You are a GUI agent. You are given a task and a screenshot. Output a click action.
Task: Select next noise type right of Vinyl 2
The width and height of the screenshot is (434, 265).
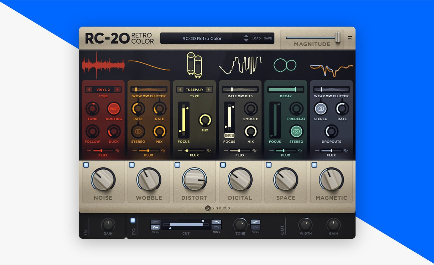click(117, 90)
